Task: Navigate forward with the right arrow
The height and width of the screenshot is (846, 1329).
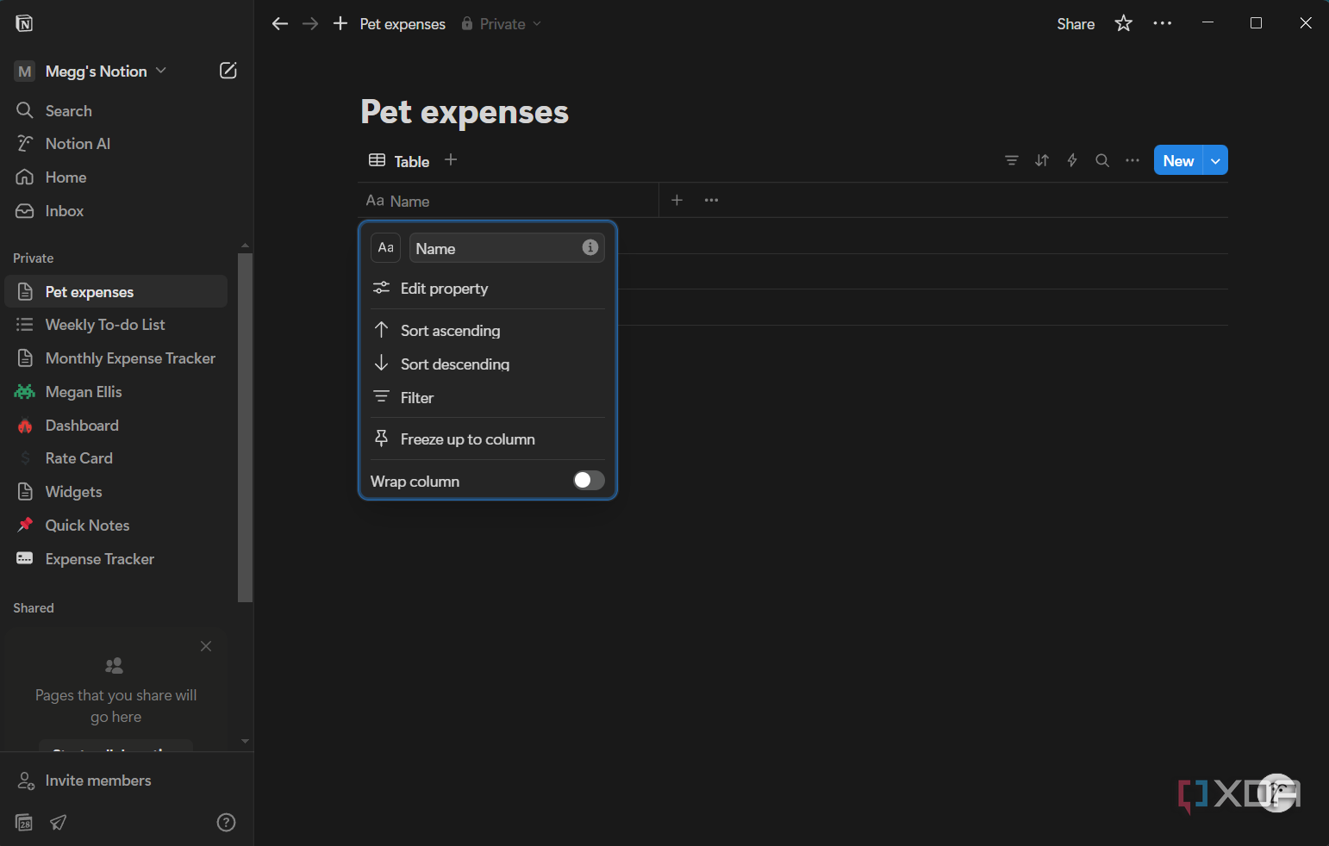Action: (x=310, y=24)
